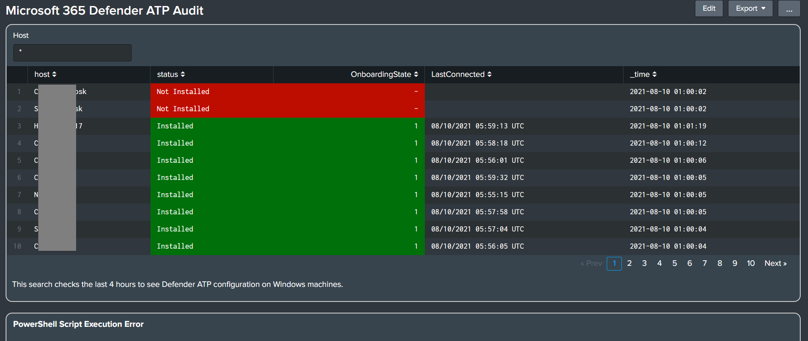808x341 pixels.
Task: Select current page 1 in pagination
Action: 614,263
